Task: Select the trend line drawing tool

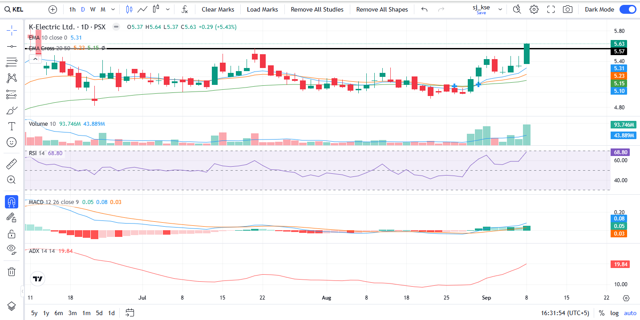Action: 12,46
